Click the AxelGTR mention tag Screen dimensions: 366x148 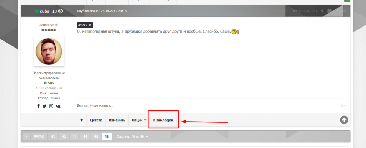[x=85, y=25]
